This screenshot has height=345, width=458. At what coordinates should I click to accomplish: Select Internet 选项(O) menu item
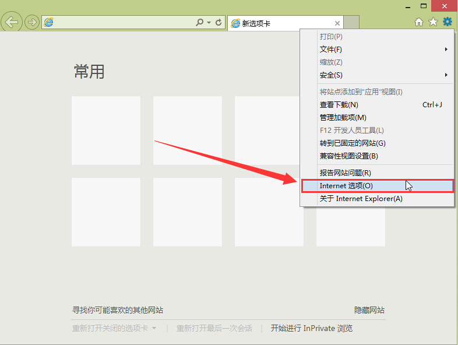(346, 186)
